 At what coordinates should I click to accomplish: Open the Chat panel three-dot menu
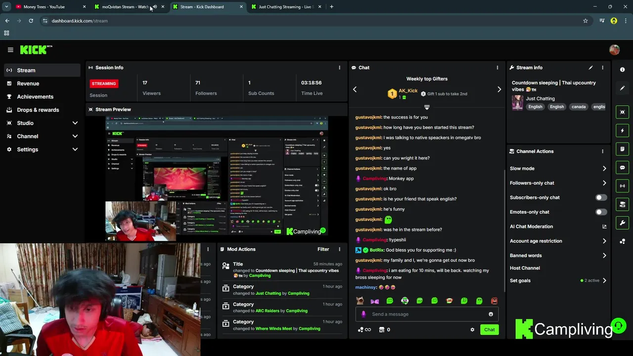click(x=497, y=68)
